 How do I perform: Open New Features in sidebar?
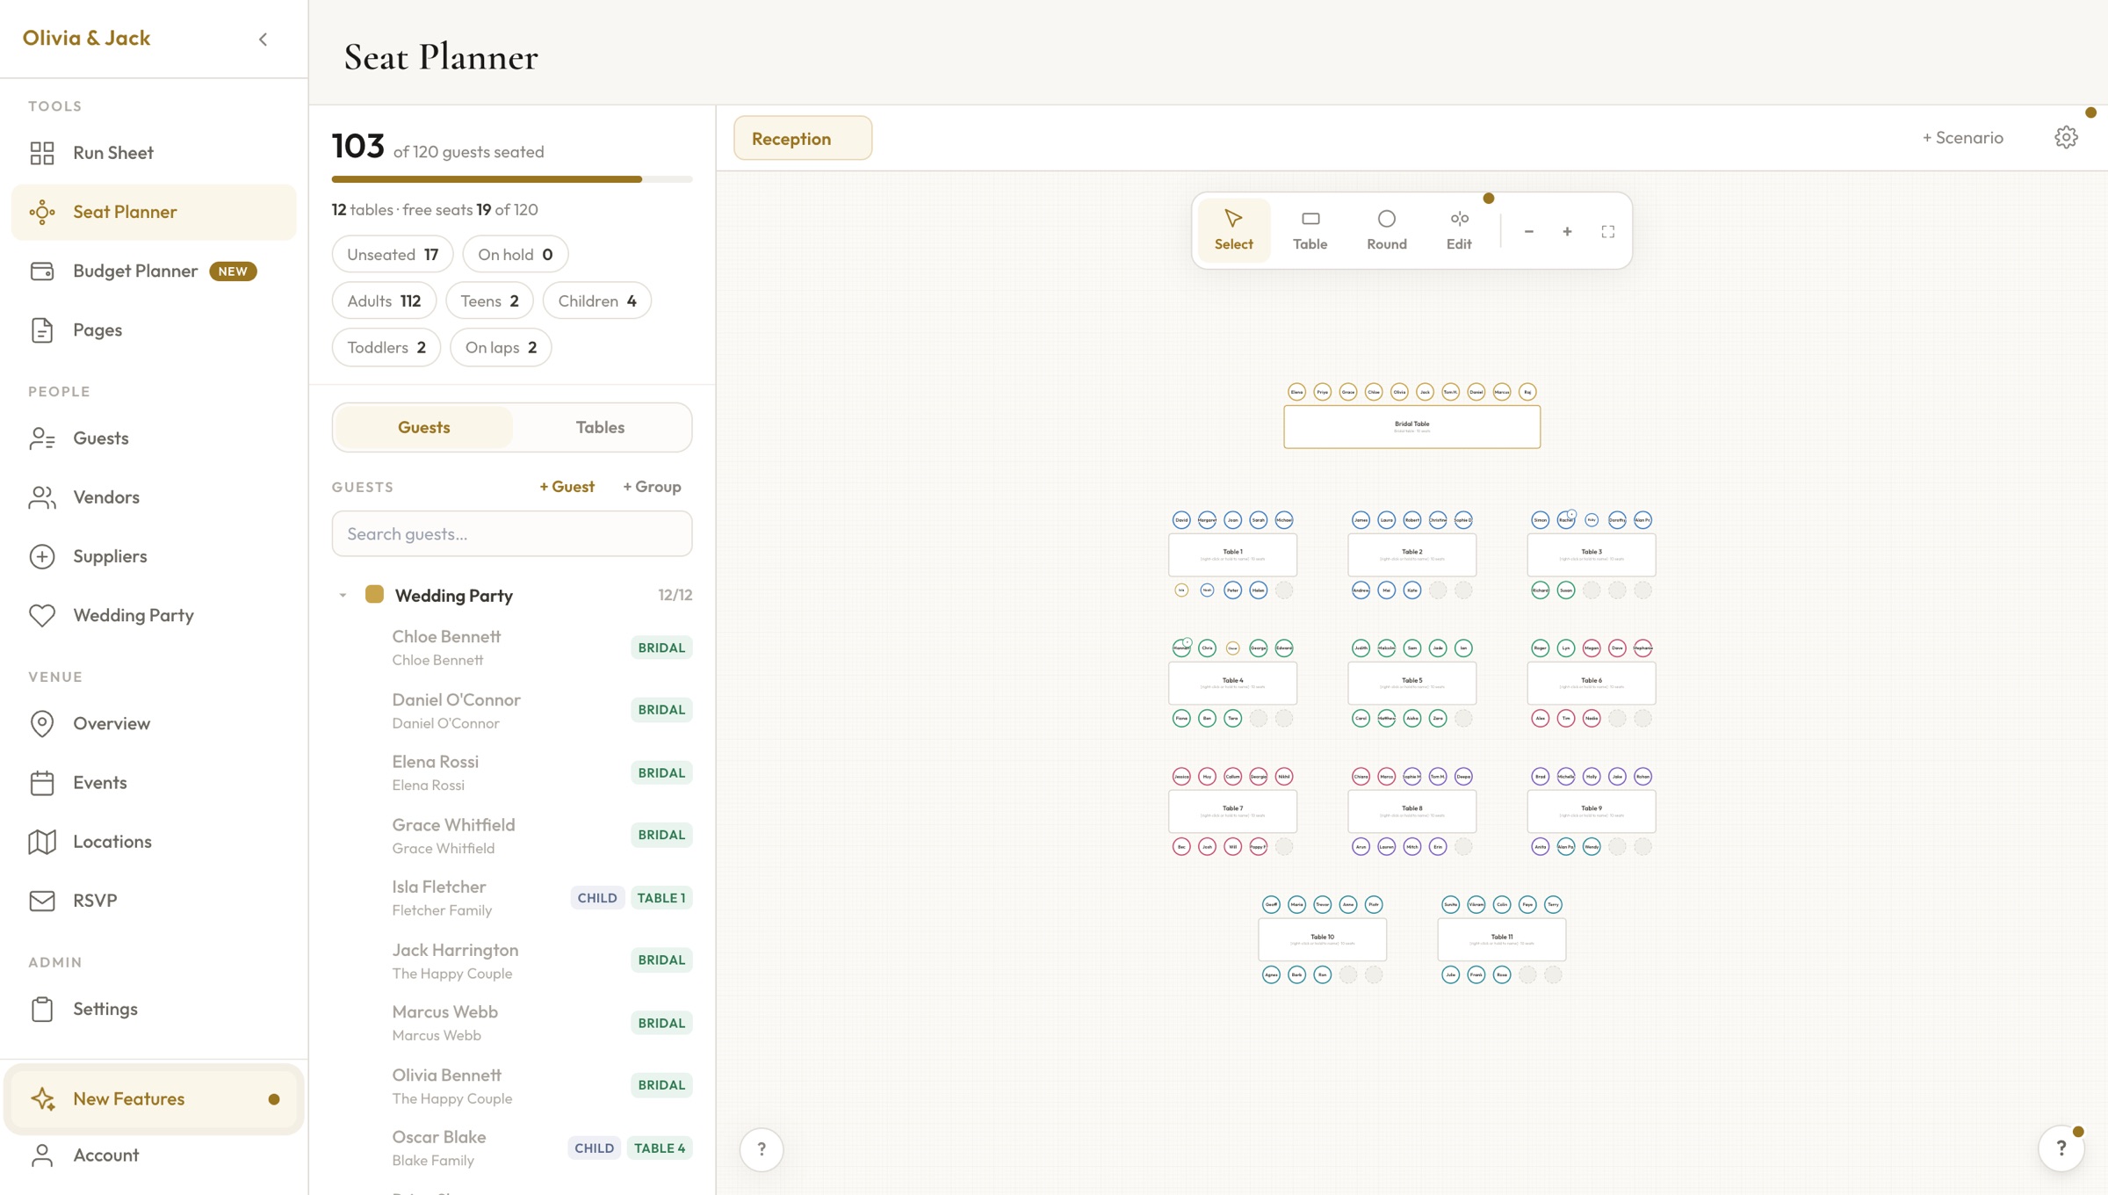[154, 1098]
